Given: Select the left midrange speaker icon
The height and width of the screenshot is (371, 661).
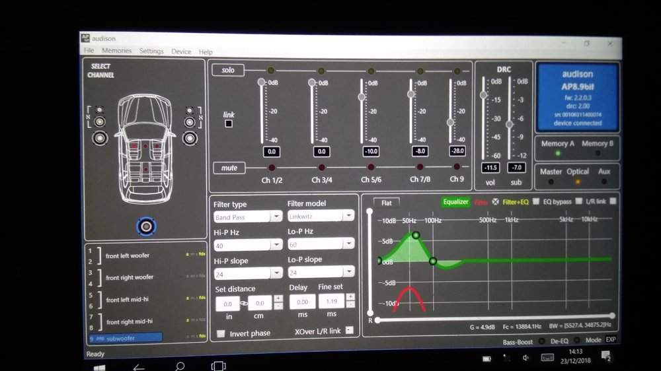Looking at the screenshot, I should click(100, 122).
